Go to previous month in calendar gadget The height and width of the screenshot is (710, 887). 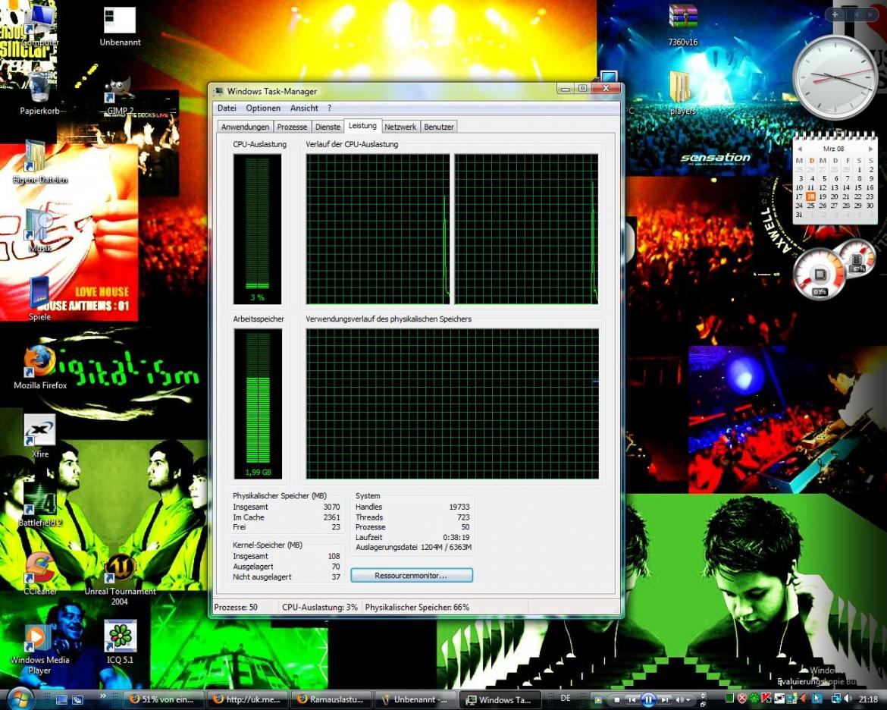tap(799, 149)
